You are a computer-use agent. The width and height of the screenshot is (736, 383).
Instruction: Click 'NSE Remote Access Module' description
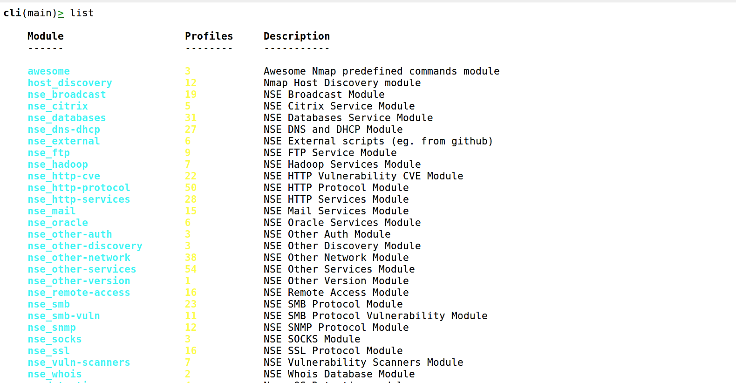click(x=336, y=293)
